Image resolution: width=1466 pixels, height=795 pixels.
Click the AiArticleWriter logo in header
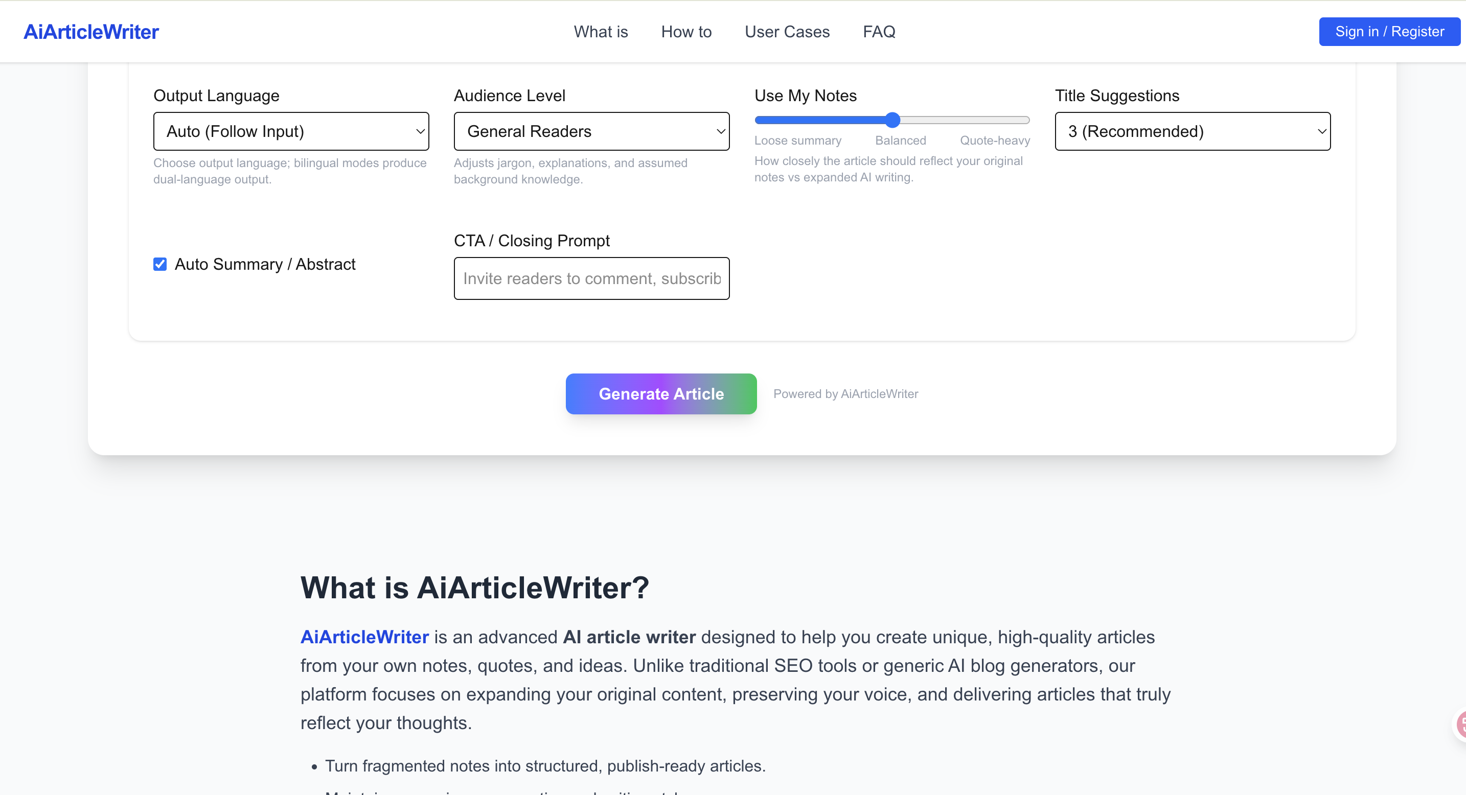91,32
